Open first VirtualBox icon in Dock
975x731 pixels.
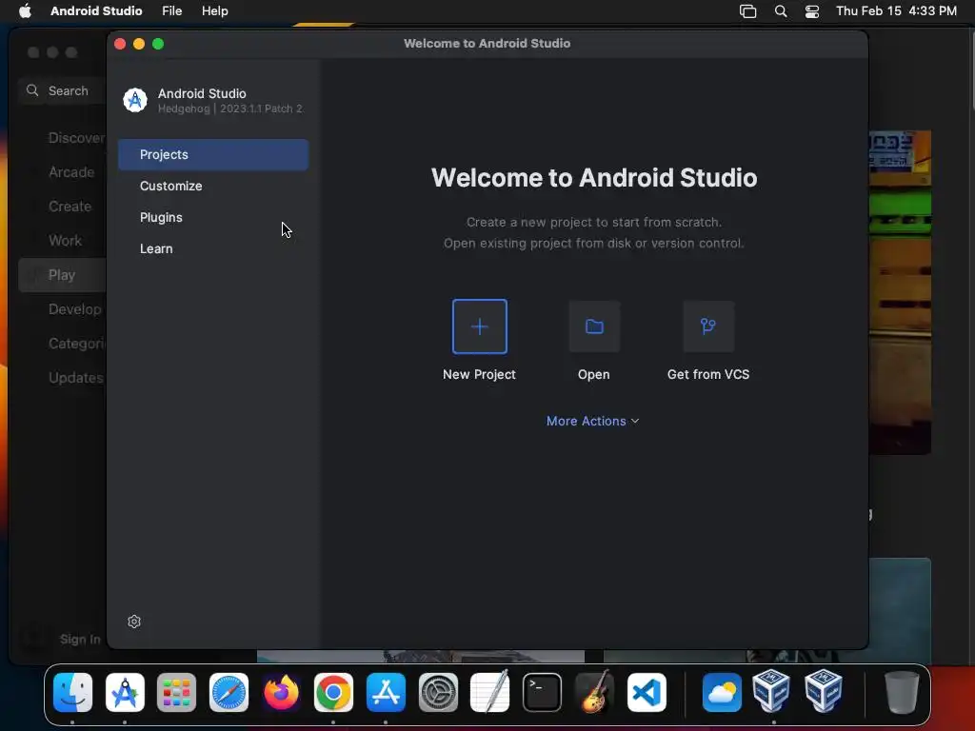coord(771,691)
